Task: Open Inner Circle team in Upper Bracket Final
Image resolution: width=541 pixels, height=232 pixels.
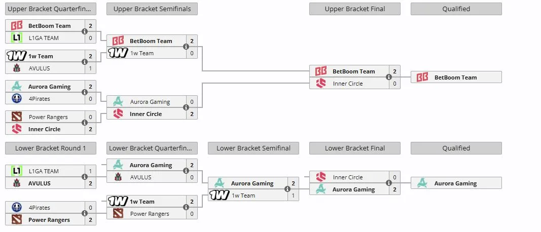Action: tap(348, 84)
